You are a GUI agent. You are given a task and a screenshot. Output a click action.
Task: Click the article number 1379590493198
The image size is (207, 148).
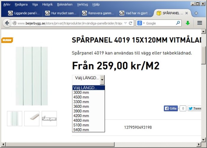coord(138,127)
